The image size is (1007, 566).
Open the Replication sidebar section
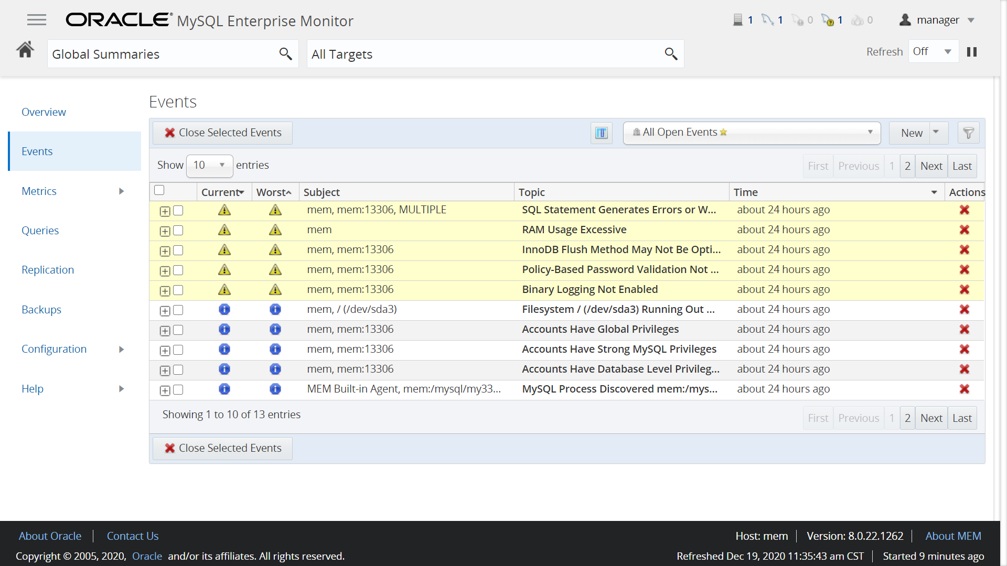pos(48,270)
